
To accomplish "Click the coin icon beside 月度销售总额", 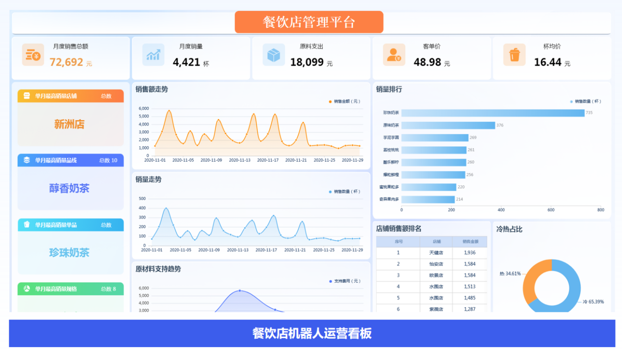I will point(33,55).
